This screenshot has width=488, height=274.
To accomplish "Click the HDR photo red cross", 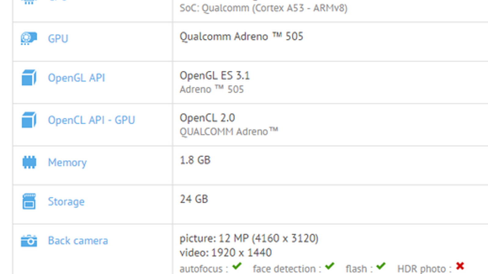I will [x=460, y=266].
